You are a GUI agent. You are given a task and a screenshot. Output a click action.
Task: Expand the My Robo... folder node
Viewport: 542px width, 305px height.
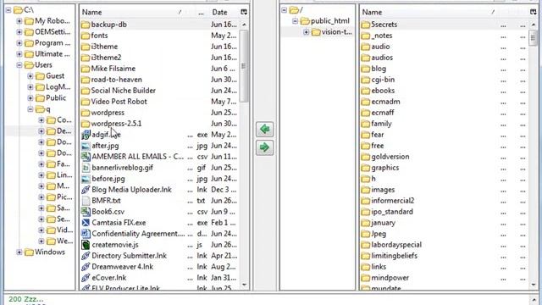point(19,21)
